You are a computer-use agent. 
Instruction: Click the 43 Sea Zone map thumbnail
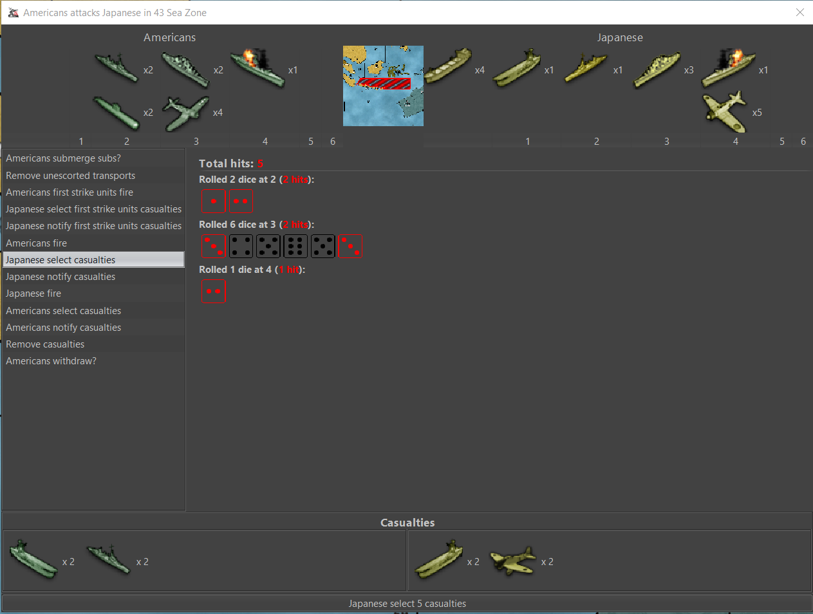(383, 86)
